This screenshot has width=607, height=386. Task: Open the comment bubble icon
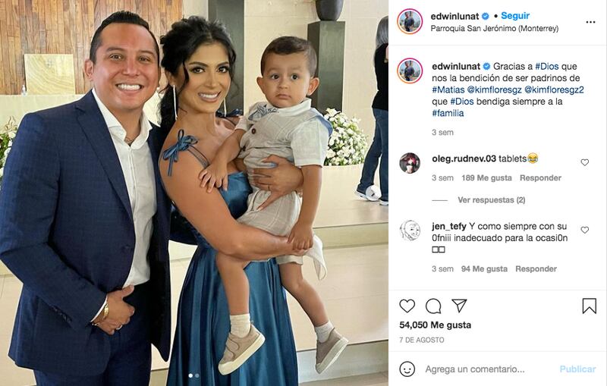(433, 306)
